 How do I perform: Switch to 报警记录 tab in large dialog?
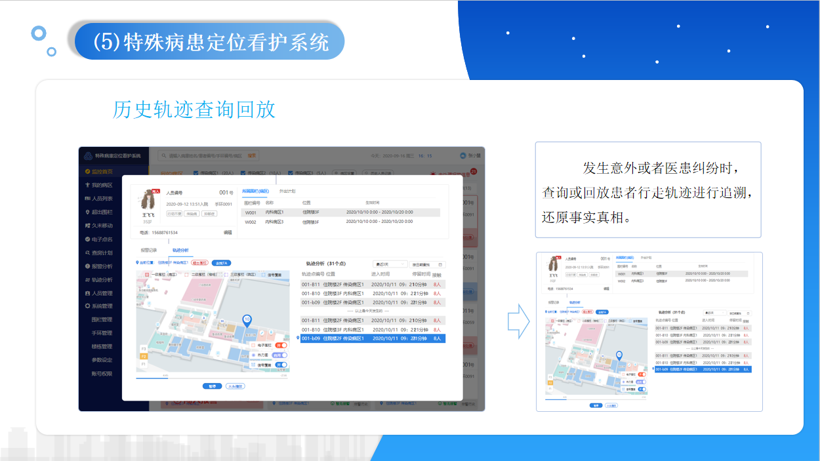point(149,250)
